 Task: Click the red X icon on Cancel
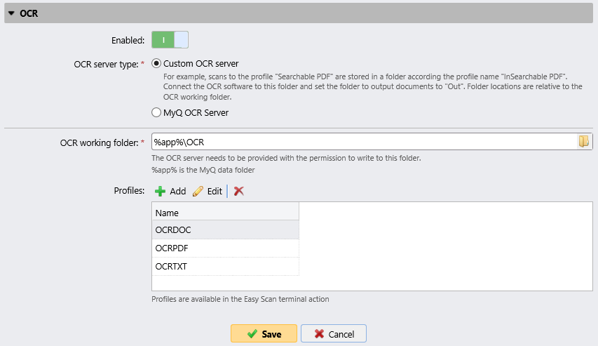[x=319, y=334]
